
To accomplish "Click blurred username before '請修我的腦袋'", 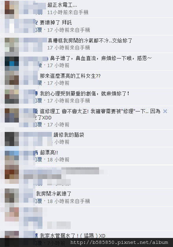I will [35, 134].
